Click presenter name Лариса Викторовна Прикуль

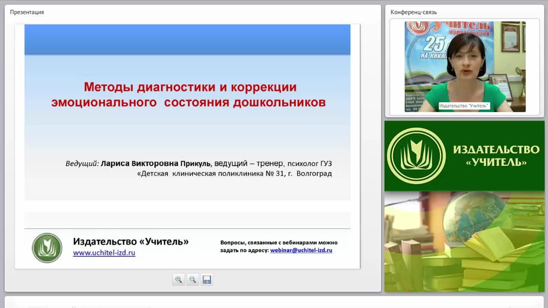[156, 163]
